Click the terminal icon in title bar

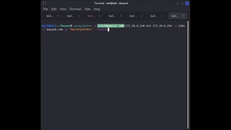[x=44, y=3]
